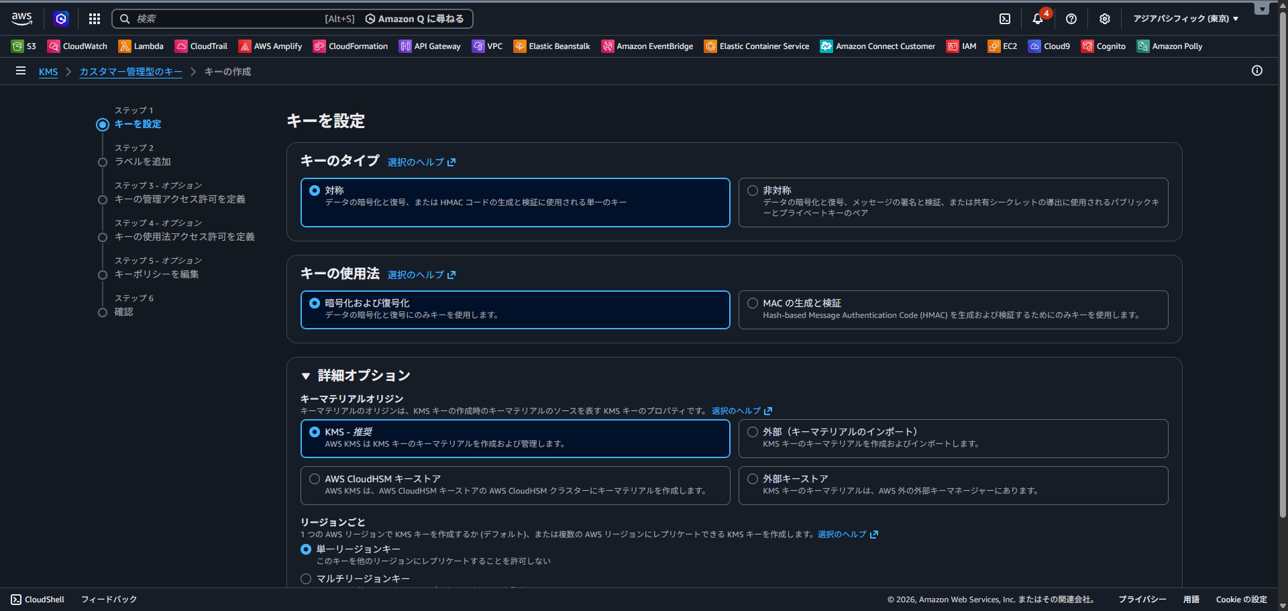Open the カスタマー管理型のキー breadcrumb link
Viewport: 1288px width, 611px height.
(131, 72)
